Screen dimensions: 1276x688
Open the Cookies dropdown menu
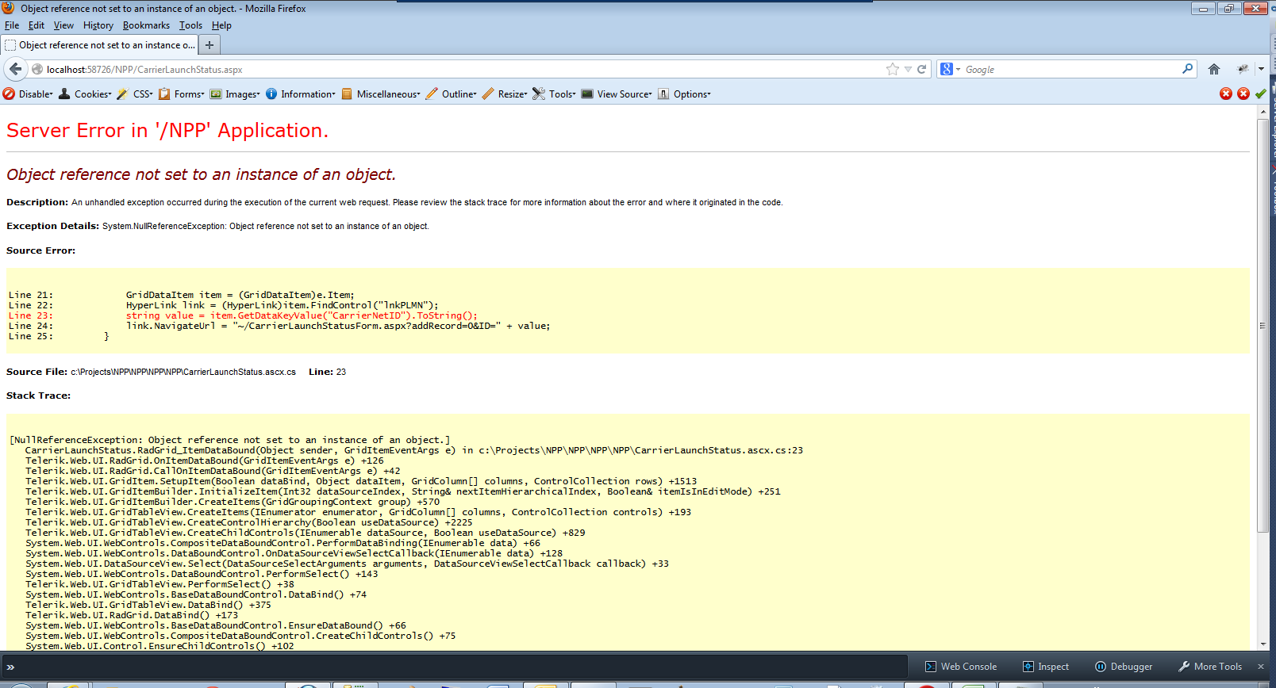[85, 94]
